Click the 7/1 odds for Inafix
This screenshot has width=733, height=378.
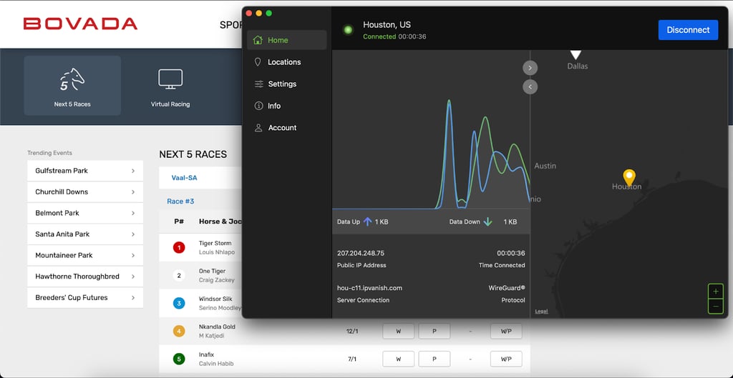click(352, 359)
